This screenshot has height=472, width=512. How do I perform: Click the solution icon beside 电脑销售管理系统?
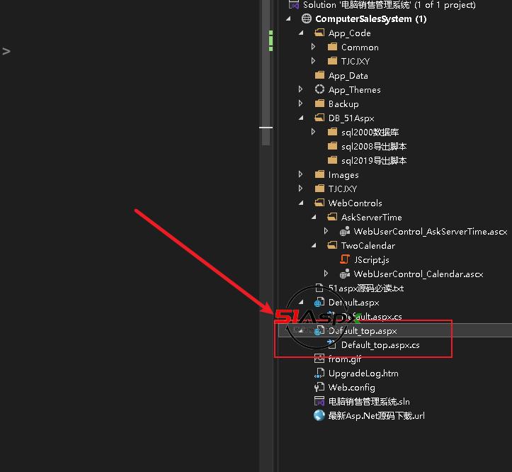click(294, 4)
